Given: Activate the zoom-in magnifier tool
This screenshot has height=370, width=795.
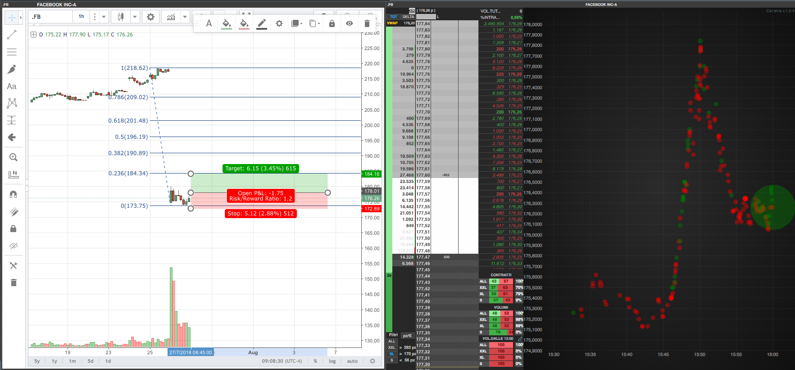Looking at the screenshot, I should pyautogui.click(x=14, y=157).
